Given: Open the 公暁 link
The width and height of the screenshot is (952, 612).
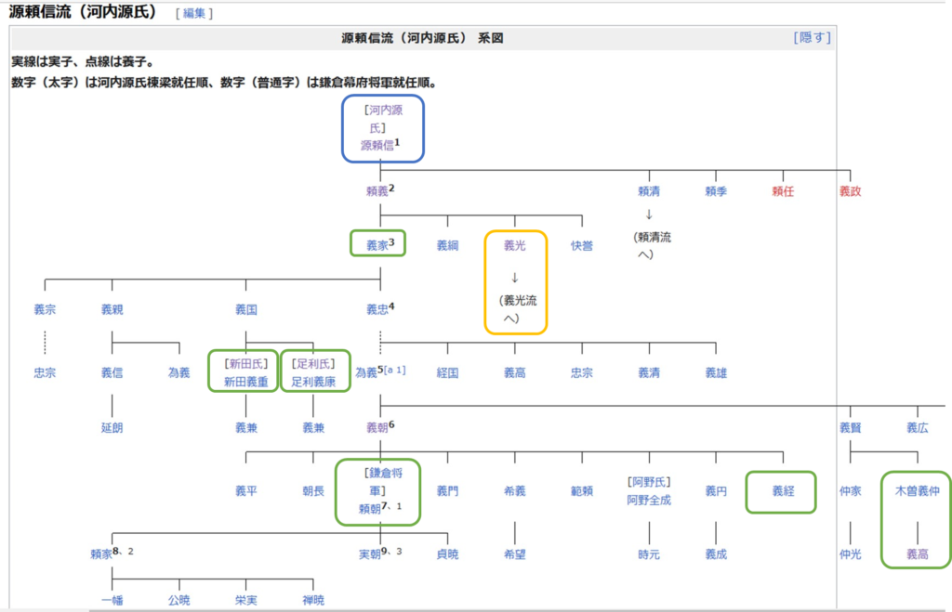Looking at the screenshot, I should pos(179,600).
